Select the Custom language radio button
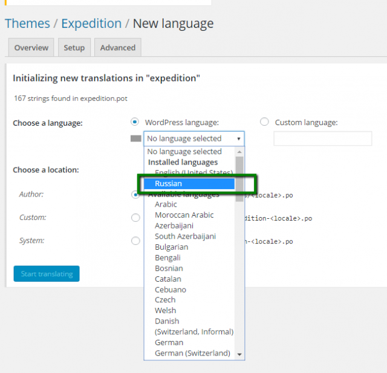The image size is (387, 373). coord(264,122)
